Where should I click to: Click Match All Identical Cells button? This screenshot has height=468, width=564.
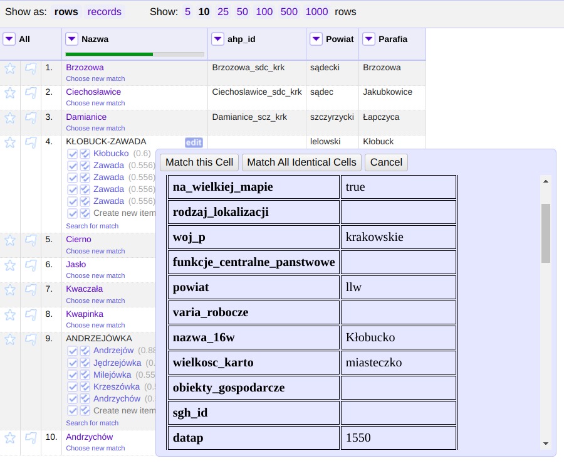pyautogui.click(x=302, y=162)
